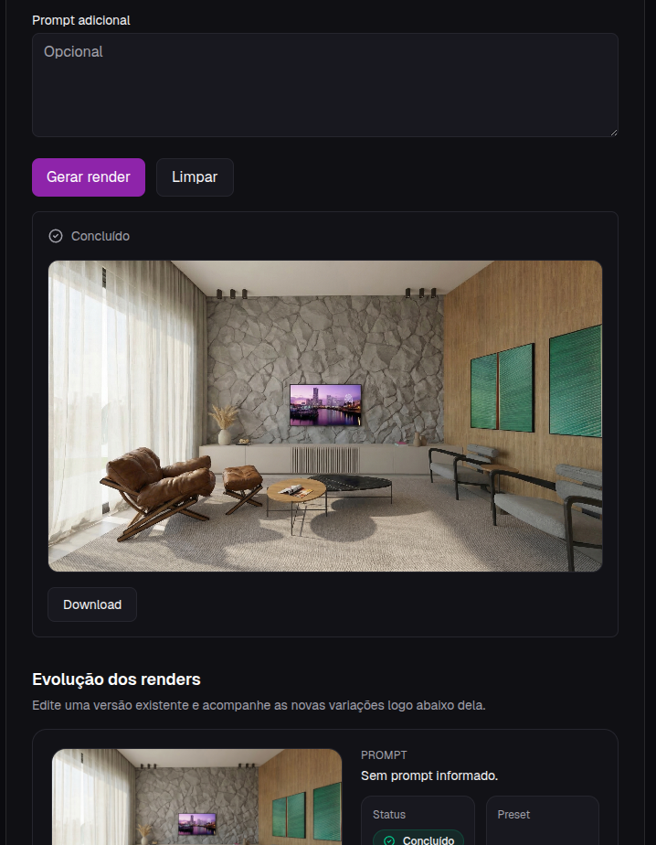The width and height of the screenshot is (656, 845).
Task: Click the Gerar render button
Action: point(89,177)
